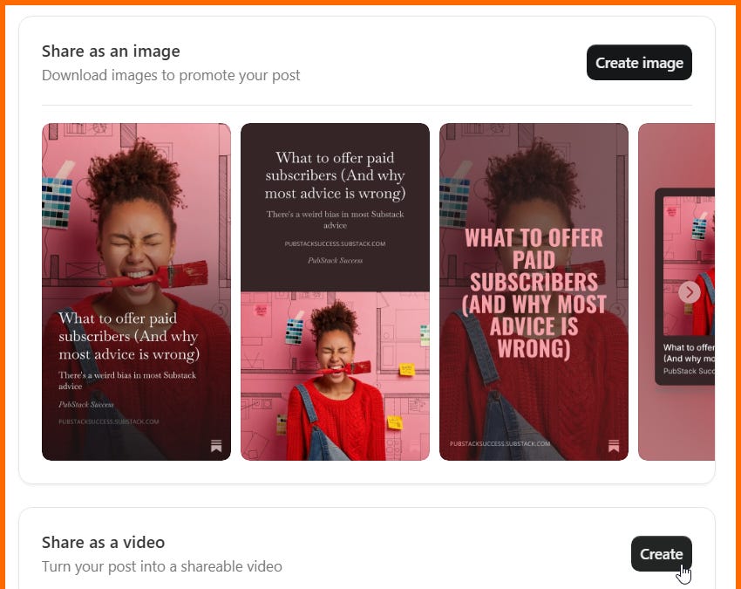Click the "Share as an image" heading
The image size is (741, 589).
[111, 51]
